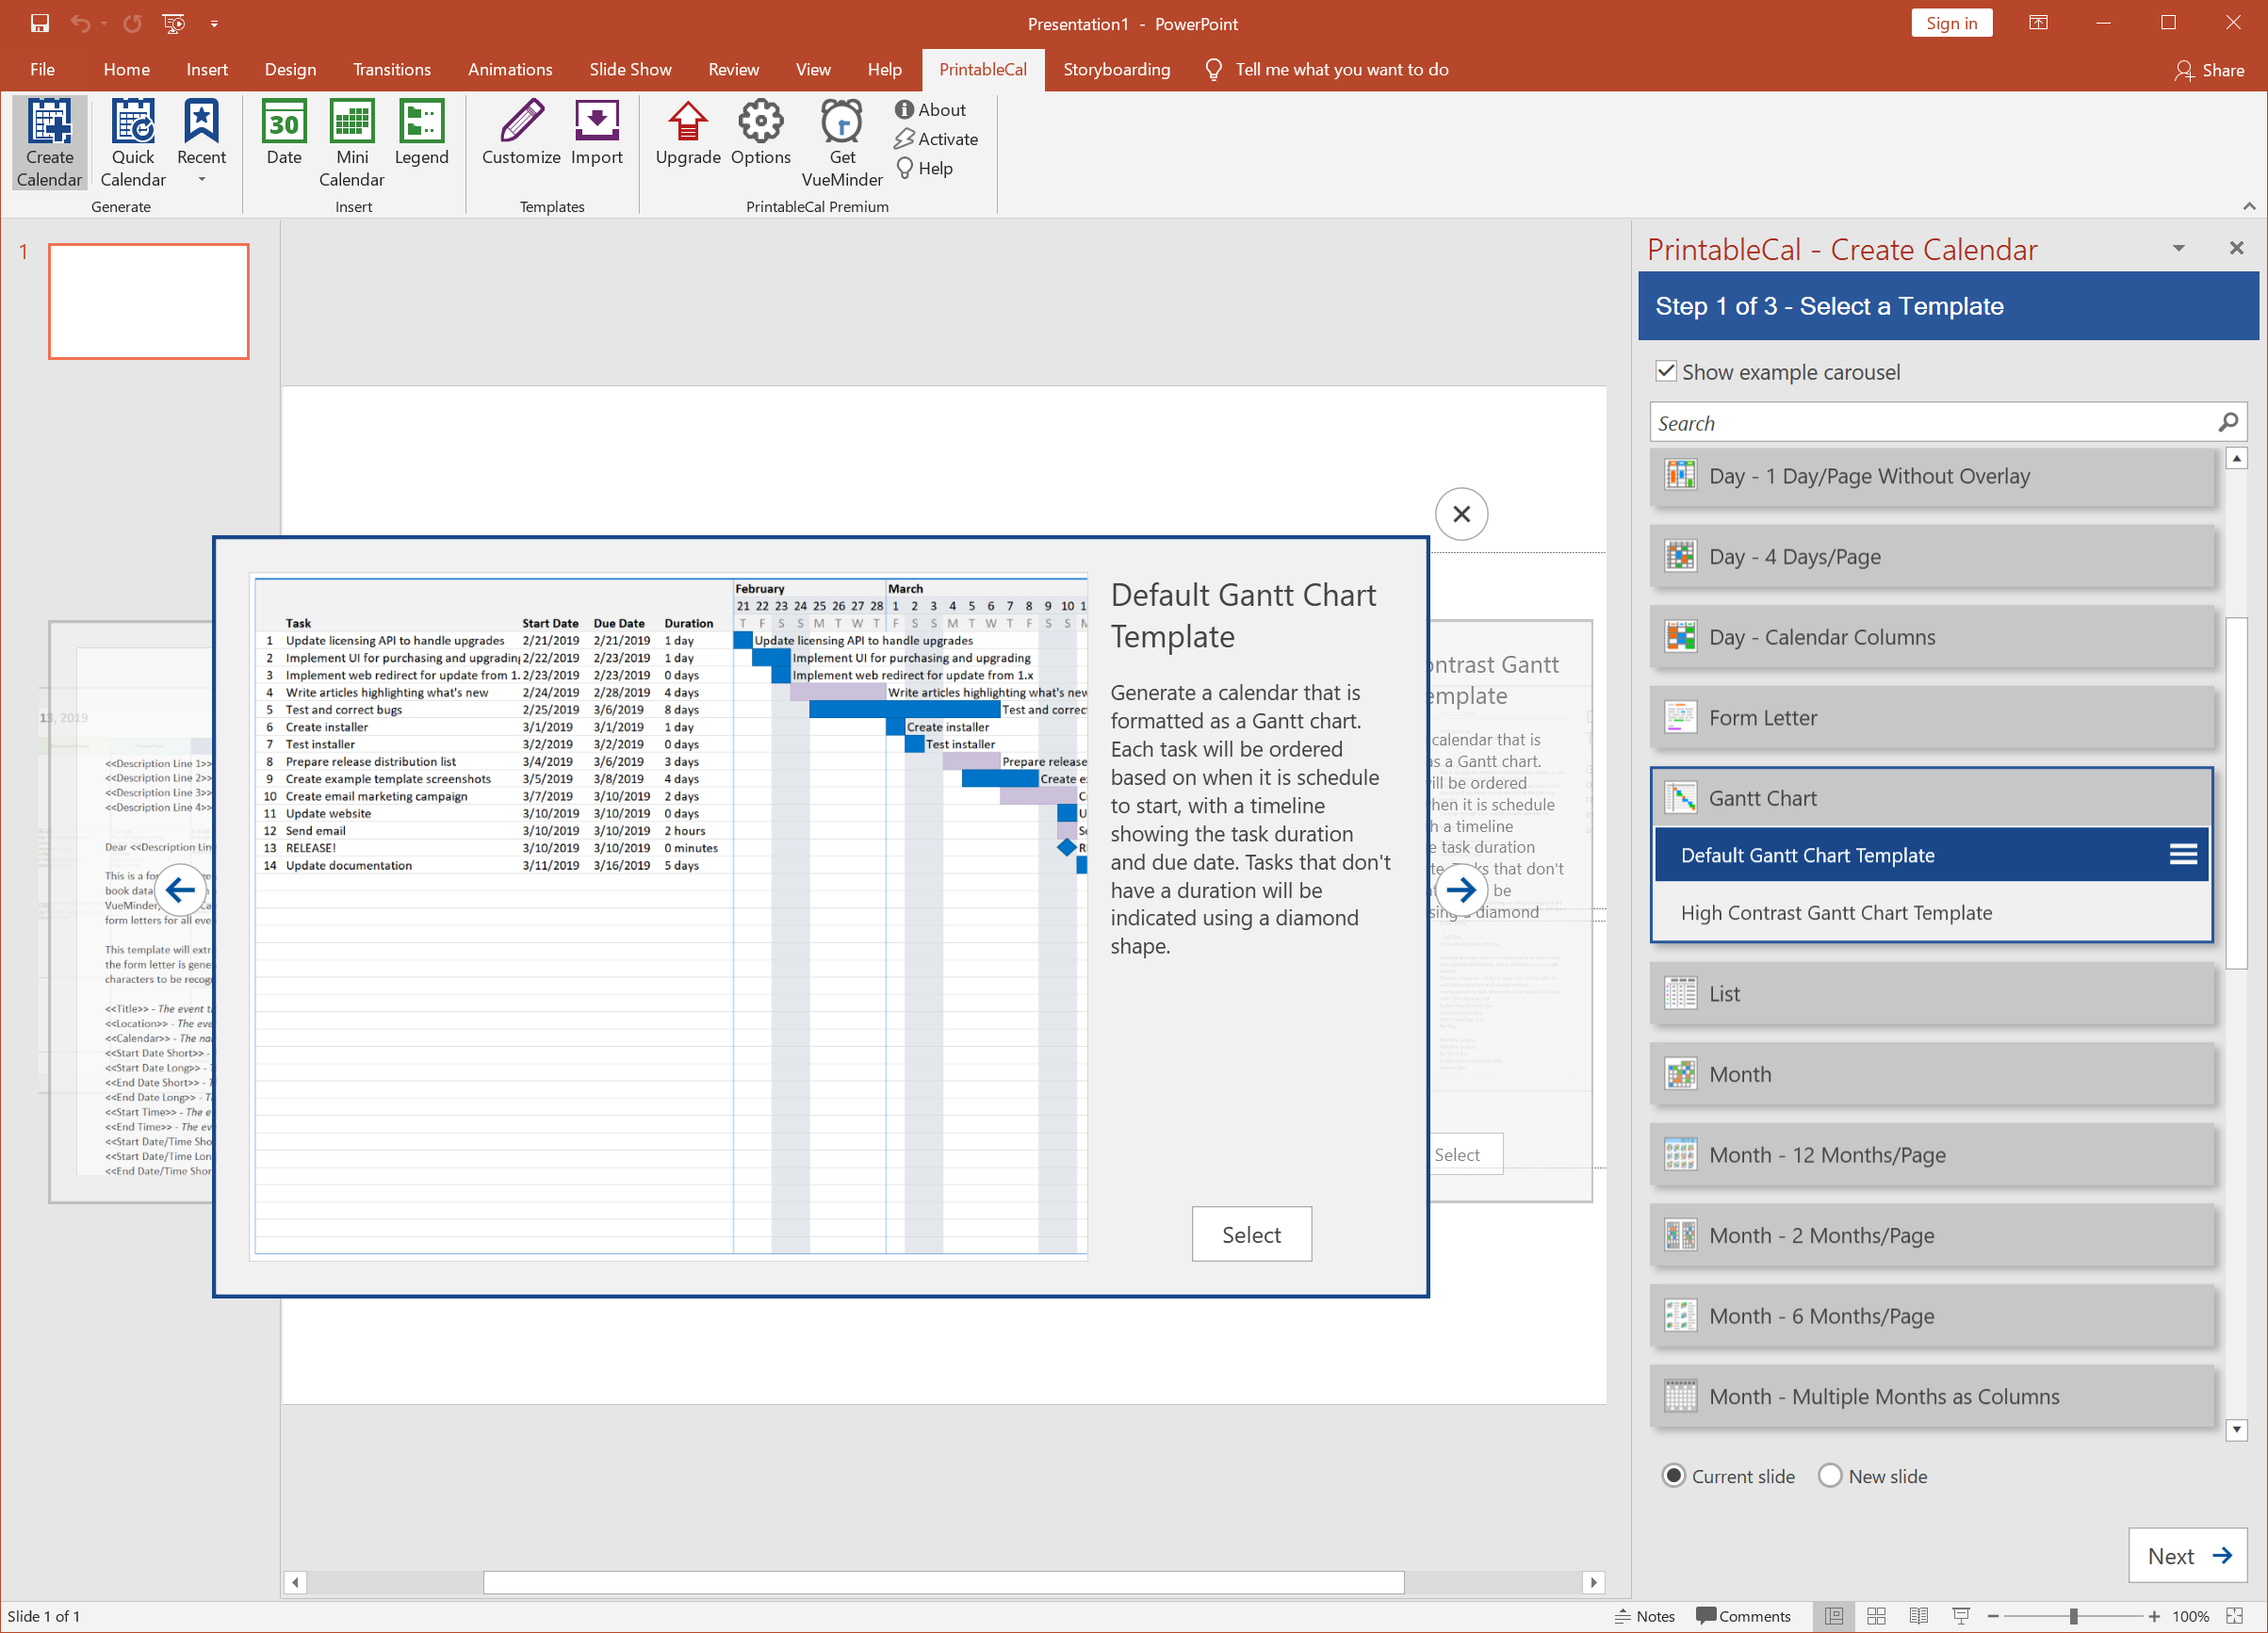Click Get VueMinder icon

coord(842,142)
